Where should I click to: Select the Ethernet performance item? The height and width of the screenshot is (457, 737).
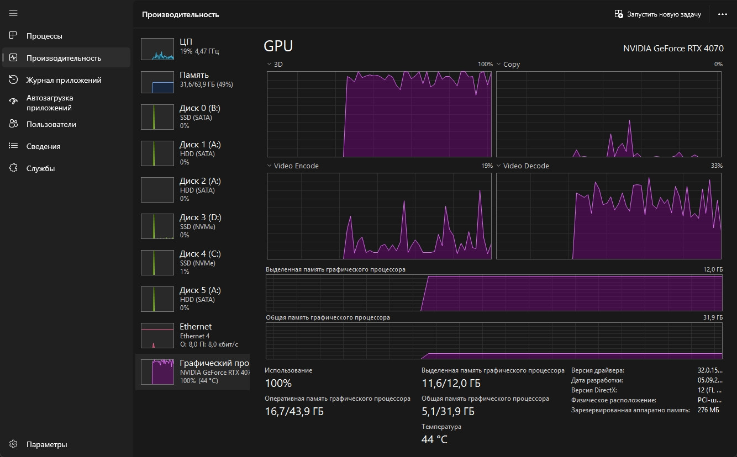click(192, 336)
